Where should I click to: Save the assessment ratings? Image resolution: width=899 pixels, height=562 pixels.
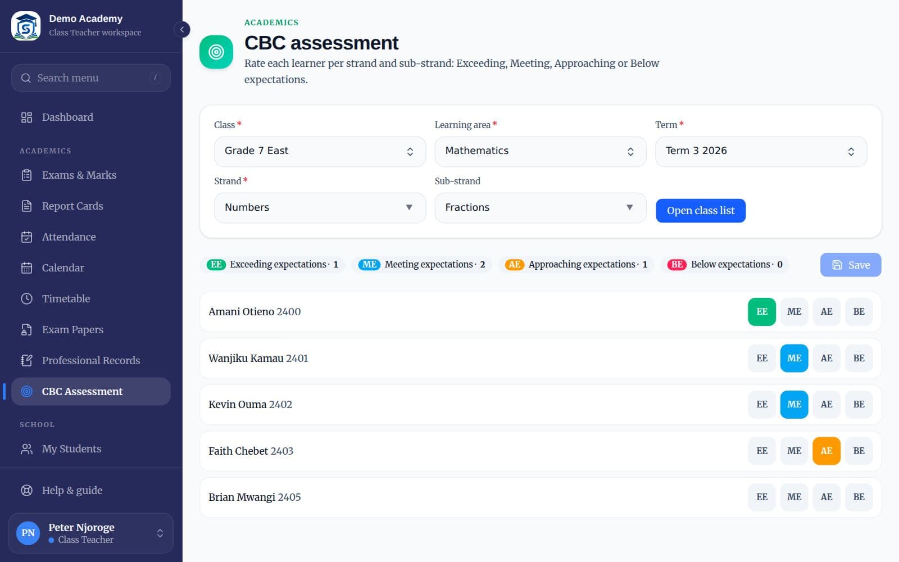point(851,265)
